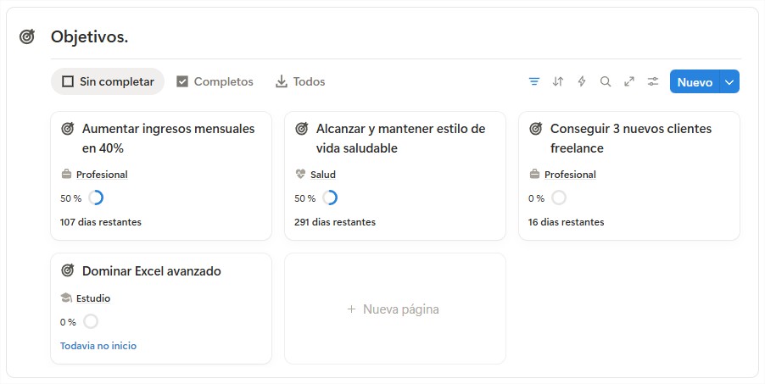Open the view settings sliders icon
The image size is (765, 384).
(653, 81)
